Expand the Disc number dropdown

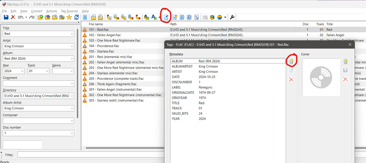click(x=72, y=133)
